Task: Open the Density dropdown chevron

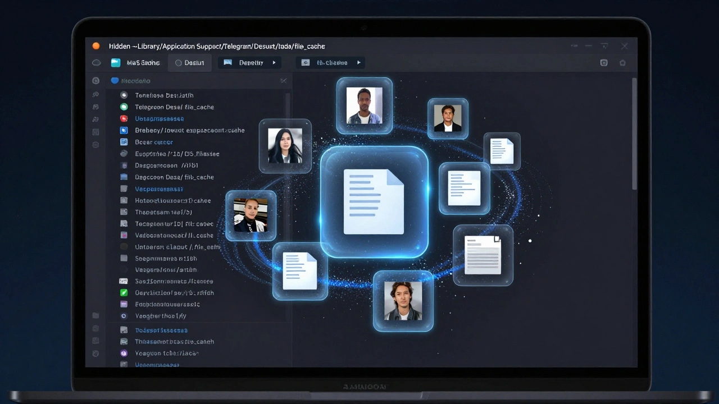Action: point(274,62)
